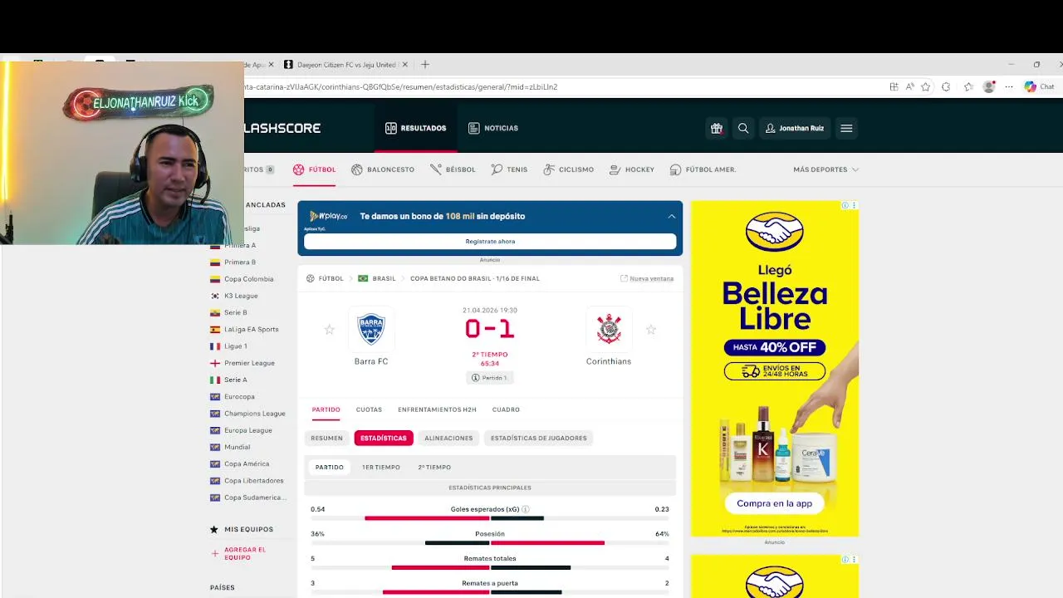
Task: Select the red-underlined Partido tab
Action: coord(326,409)
